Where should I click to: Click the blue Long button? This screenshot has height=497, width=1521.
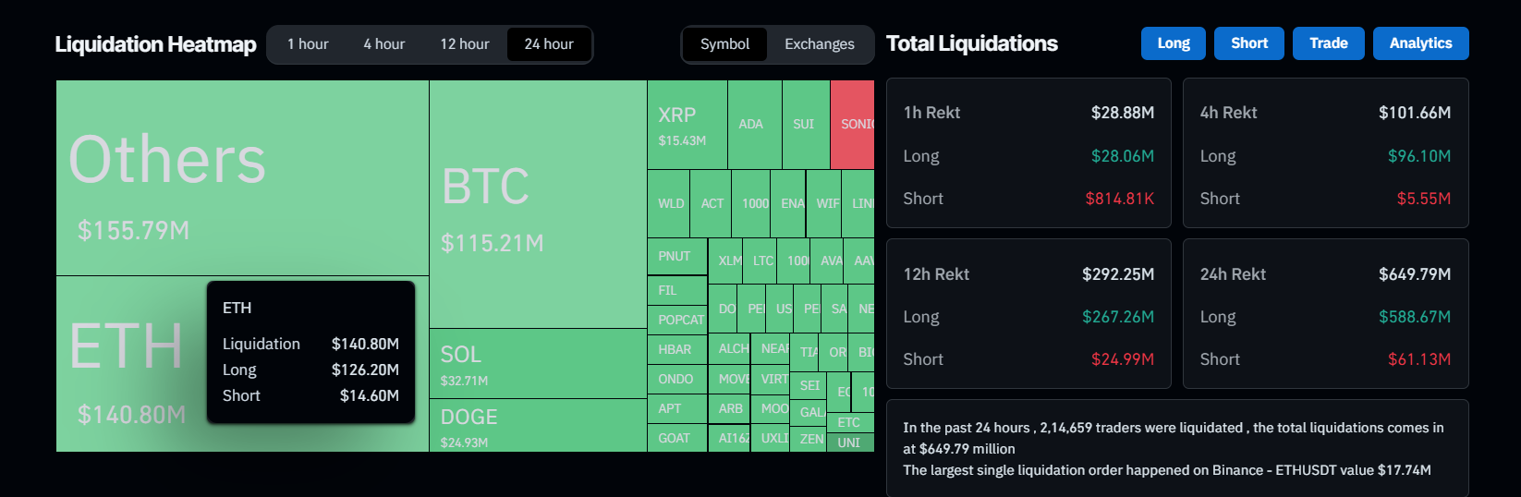pyautogui.click(x=1174, y=43)
